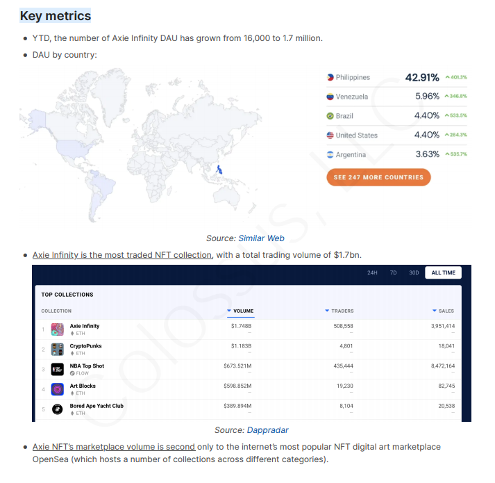The width and height of the screenshot is (495, 483).
Task: Open the Dappradar source link
Action: (268, 430)
